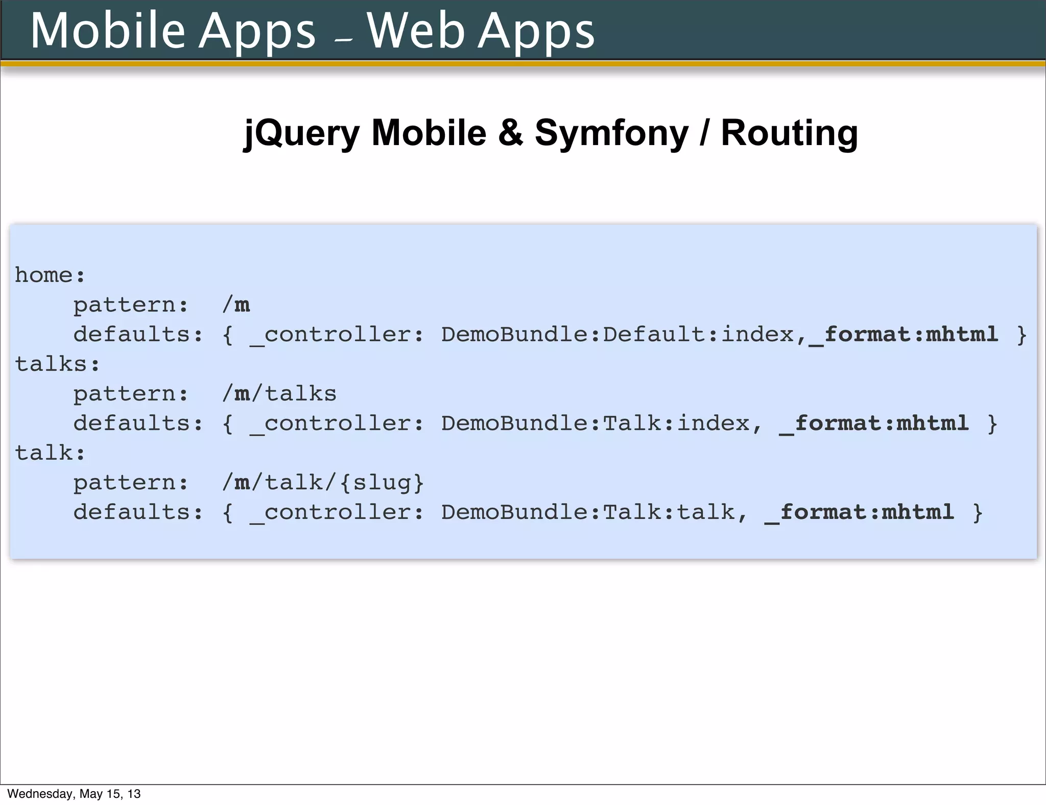Click the 'jQuery Mobile & Symfony / Routing' heading
The image size is (1046, 805).
point(551,133)
